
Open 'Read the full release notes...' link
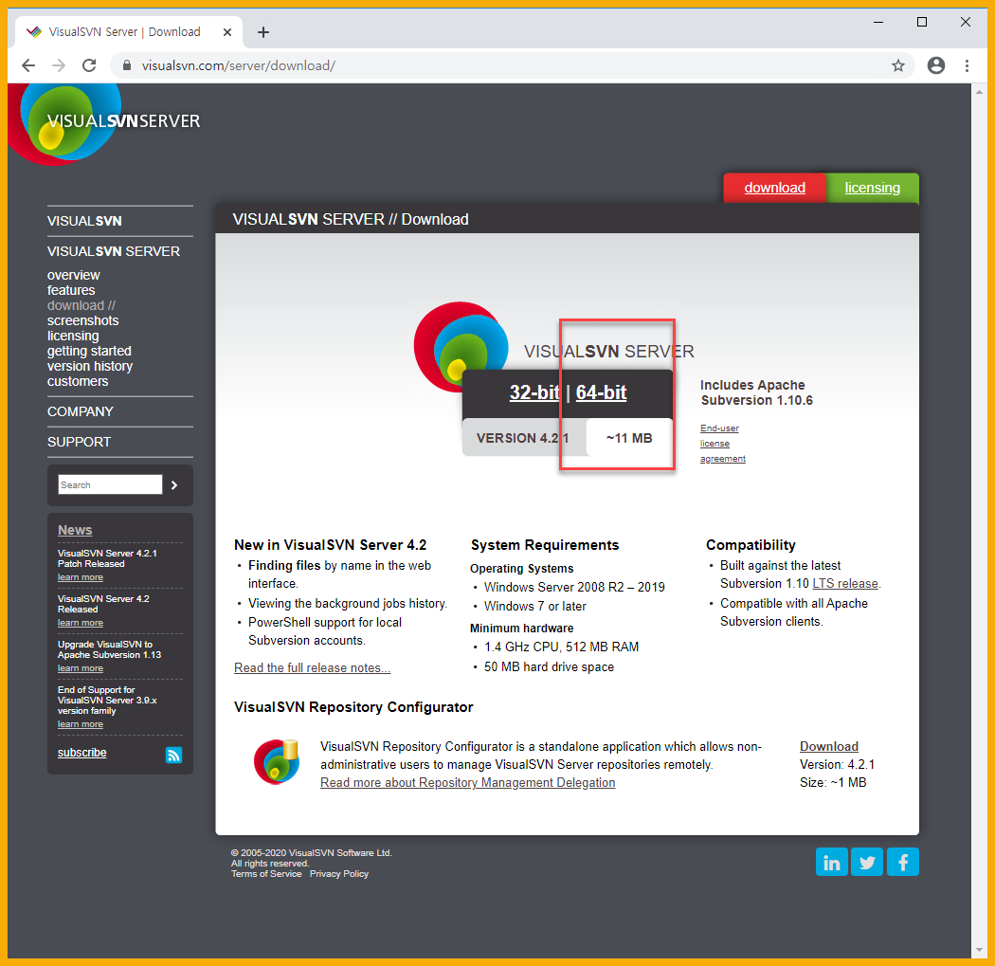312,667
